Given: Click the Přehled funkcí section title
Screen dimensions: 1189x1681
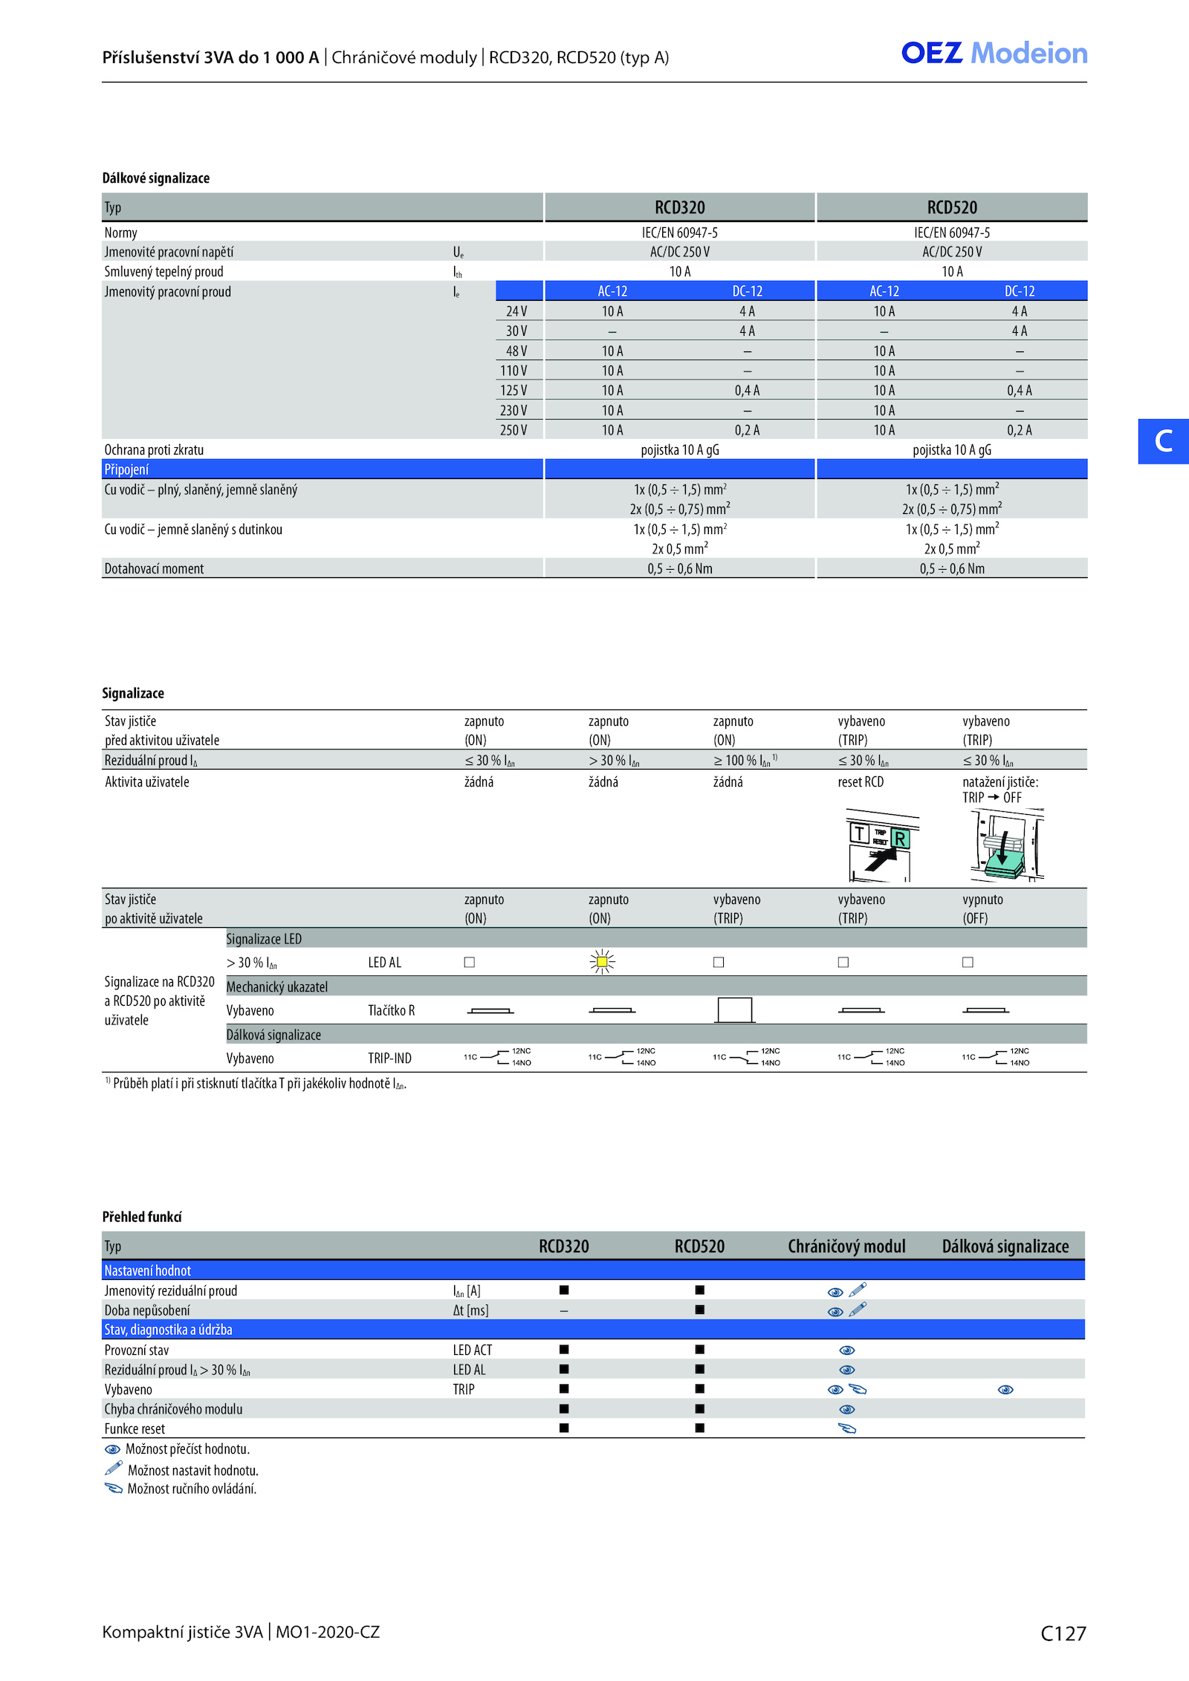Looking at the screenshot, I should (x=142, y=1217).
